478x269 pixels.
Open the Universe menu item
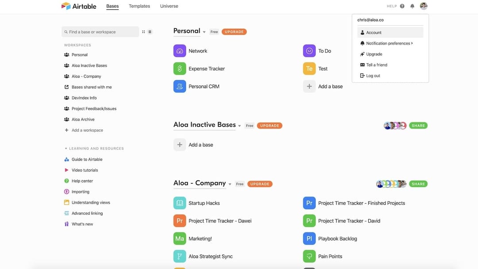click(169, 6)
